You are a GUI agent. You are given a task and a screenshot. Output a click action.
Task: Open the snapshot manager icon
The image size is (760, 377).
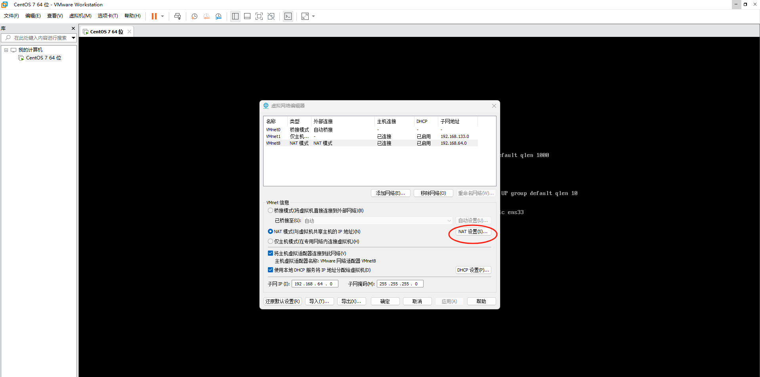tap(218, 16)
